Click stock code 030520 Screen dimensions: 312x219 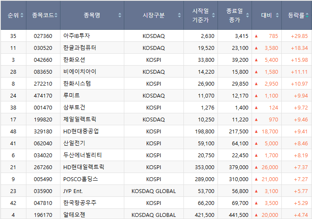tap(43, 48)
